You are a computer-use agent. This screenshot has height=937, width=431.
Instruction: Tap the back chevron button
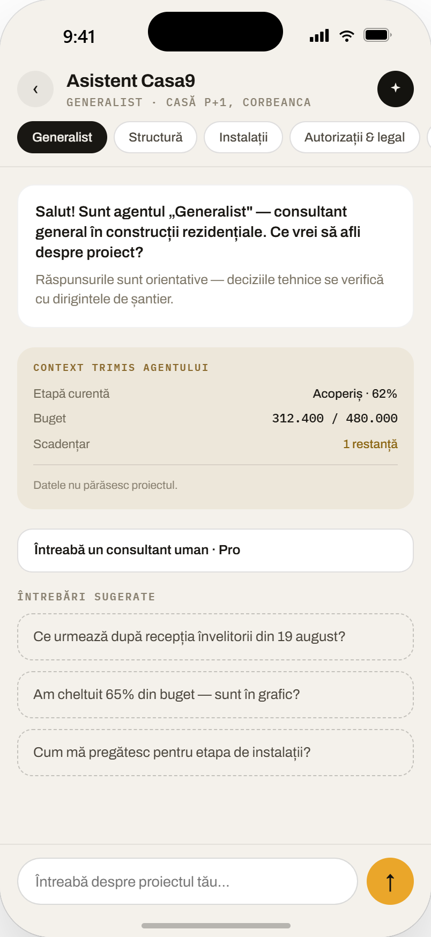(35, 89)
